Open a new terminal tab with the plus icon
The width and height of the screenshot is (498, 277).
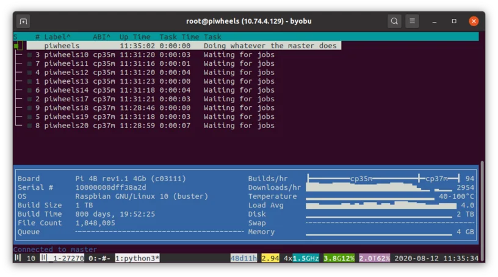[x=23, y=21]
